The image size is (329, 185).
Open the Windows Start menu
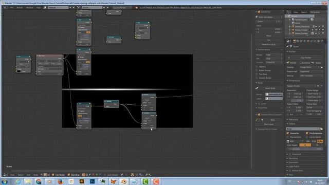[5, 181]
